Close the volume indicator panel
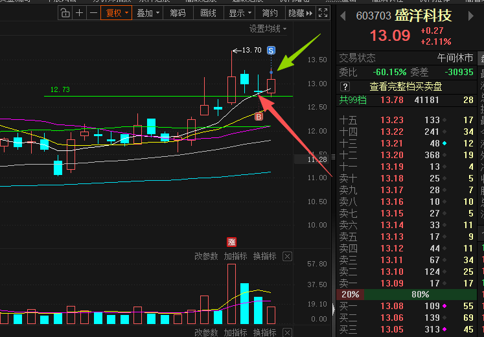This screenshot has width=484, height=337. (288, 257)
